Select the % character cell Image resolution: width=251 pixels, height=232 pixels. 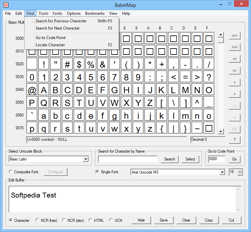pyautogui.click(x=91, y=64)
